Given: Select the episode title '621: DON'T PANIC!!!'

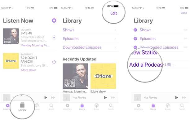Looking at the screenshot, I should pos(29,60).
